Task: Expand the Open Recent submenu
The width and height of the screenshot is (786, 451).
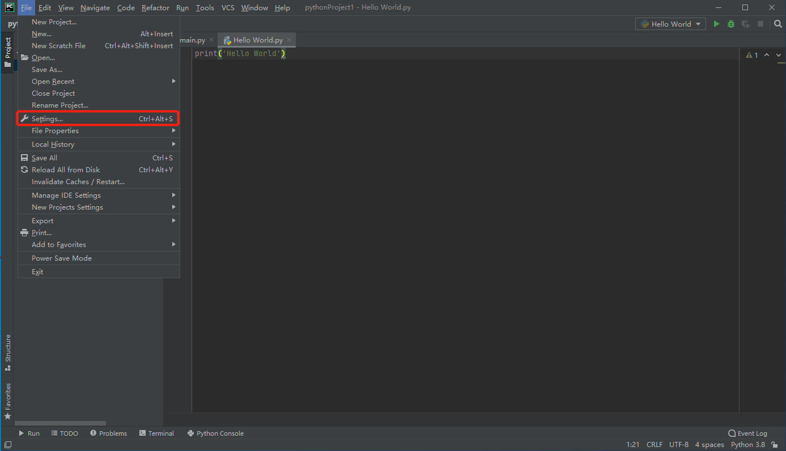Action: click(99, 82)
